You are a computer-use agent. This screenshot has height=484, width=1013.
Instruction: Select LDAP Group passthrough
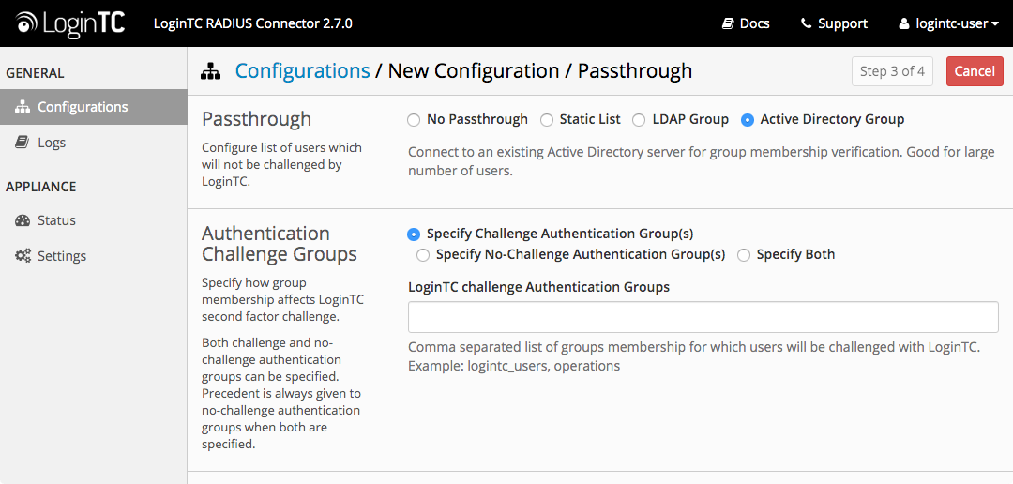pyautogui.click(x=639, y=119)
